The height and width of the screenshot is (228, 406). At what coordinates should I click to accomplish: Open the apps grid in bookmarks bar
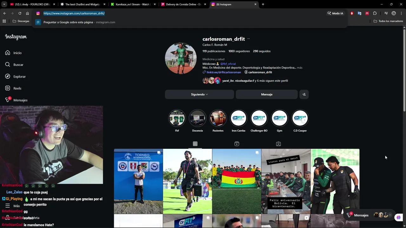[4, 21]
